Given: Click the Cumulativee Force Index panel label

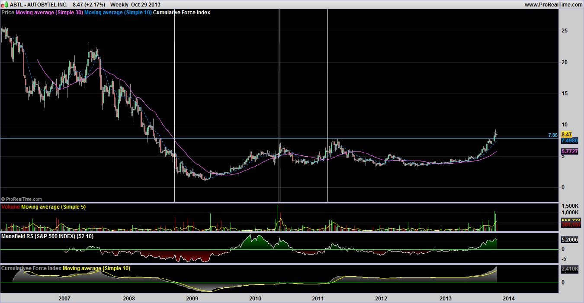Looking at the screenshot, I should [x=31, y=268].
